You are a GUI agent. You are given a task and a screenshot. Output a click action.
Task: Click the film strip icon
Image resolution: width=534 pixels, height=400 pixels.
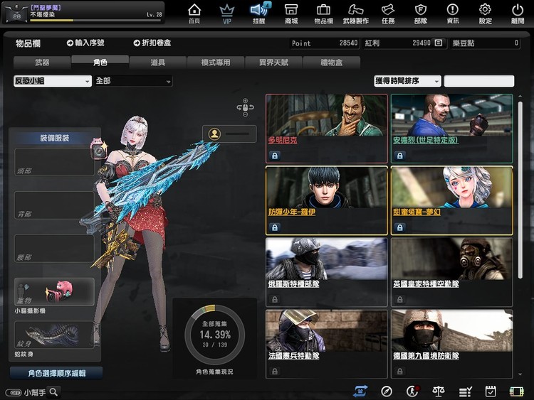(x=516, y=391)
